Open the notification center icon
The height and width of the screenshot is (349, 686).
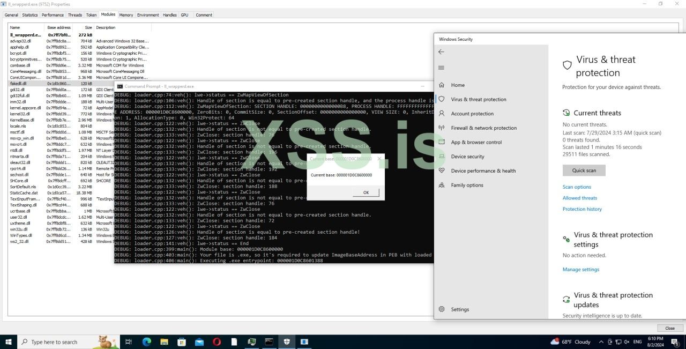tap(675, 341)
